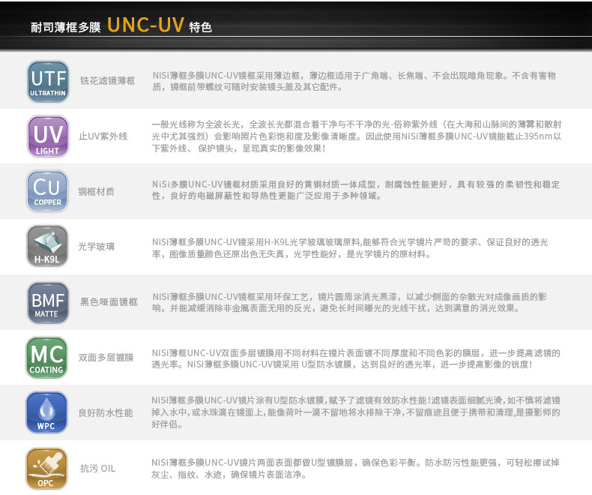The width and height of the screenshot is (592, 495).
Task: Click the matte black frame description
Action: pos(350,302)
